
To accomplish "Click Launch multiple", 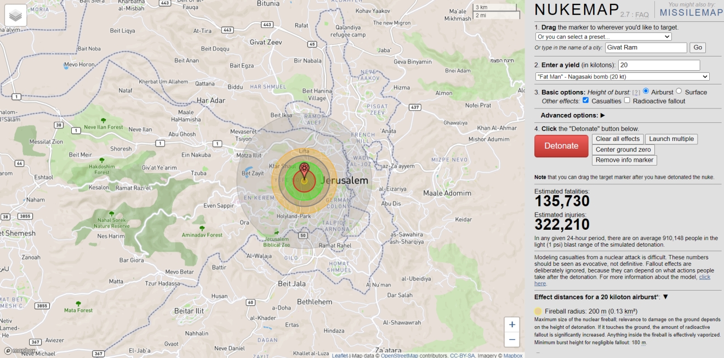I will [671, 139].
